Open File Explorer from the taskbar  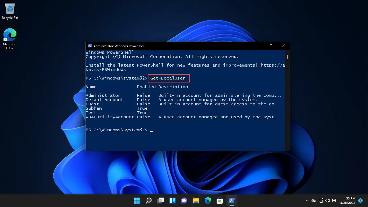tap(196, 201)
